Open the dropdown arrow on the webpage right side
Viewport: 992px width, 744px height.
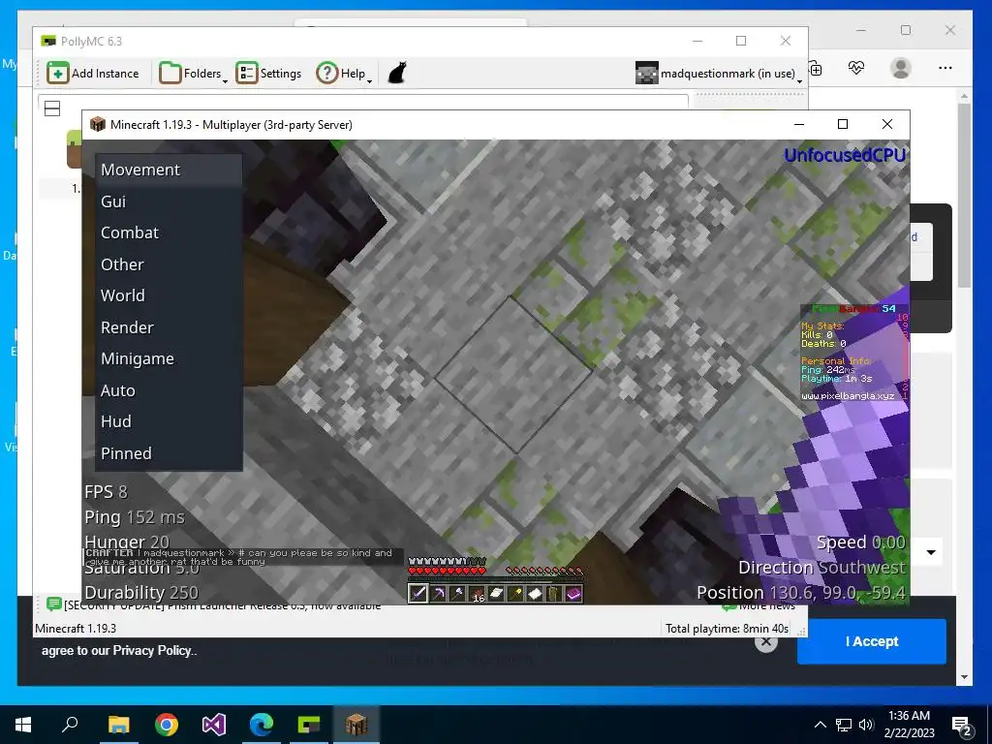[931, 552]
